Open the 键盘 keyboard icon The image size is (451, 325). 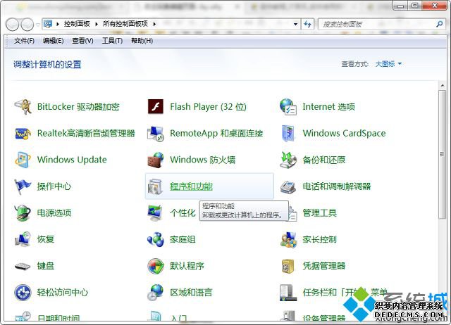23,266
